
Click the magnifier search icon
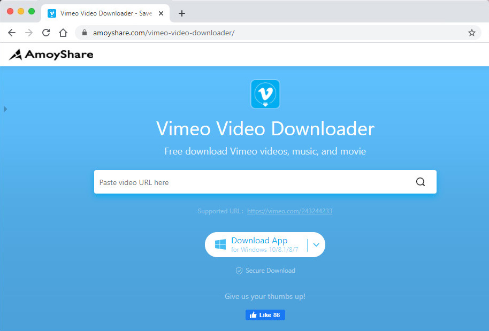(x=421, y=182)
